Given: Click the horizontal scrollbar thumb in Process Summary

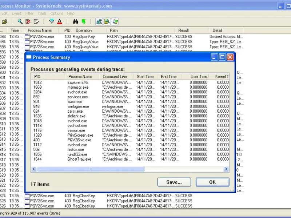Looking at the screenshot, I should tap(91, 169).
